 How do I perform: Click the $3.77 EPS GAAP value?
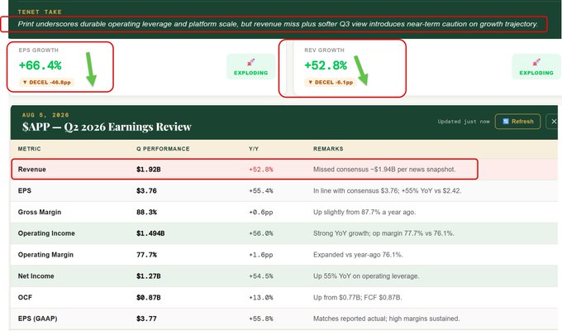pyautogui.click(x=146, y=319)
